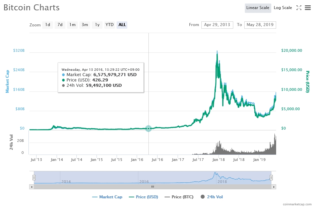Image resolution: width=315 pixels, height=207 pixels.
Task: Click the To date field
Action: [x=260, y=25]
